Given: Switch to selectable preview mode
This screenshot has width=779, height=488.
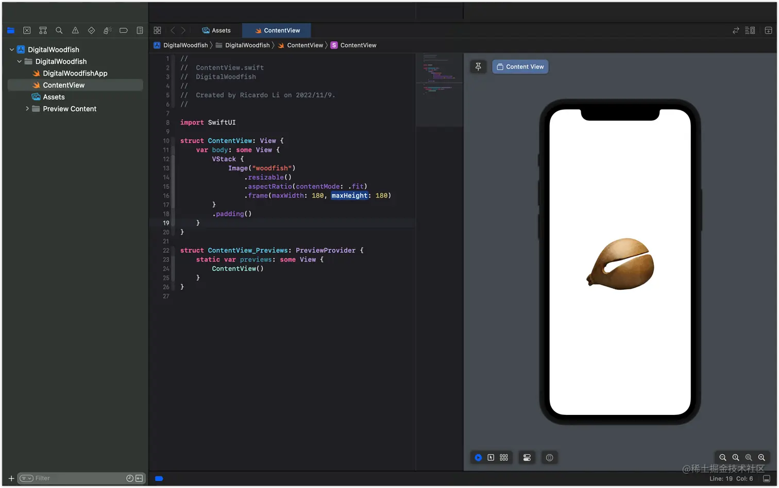Looking at the screenshot, I should 491,458.
